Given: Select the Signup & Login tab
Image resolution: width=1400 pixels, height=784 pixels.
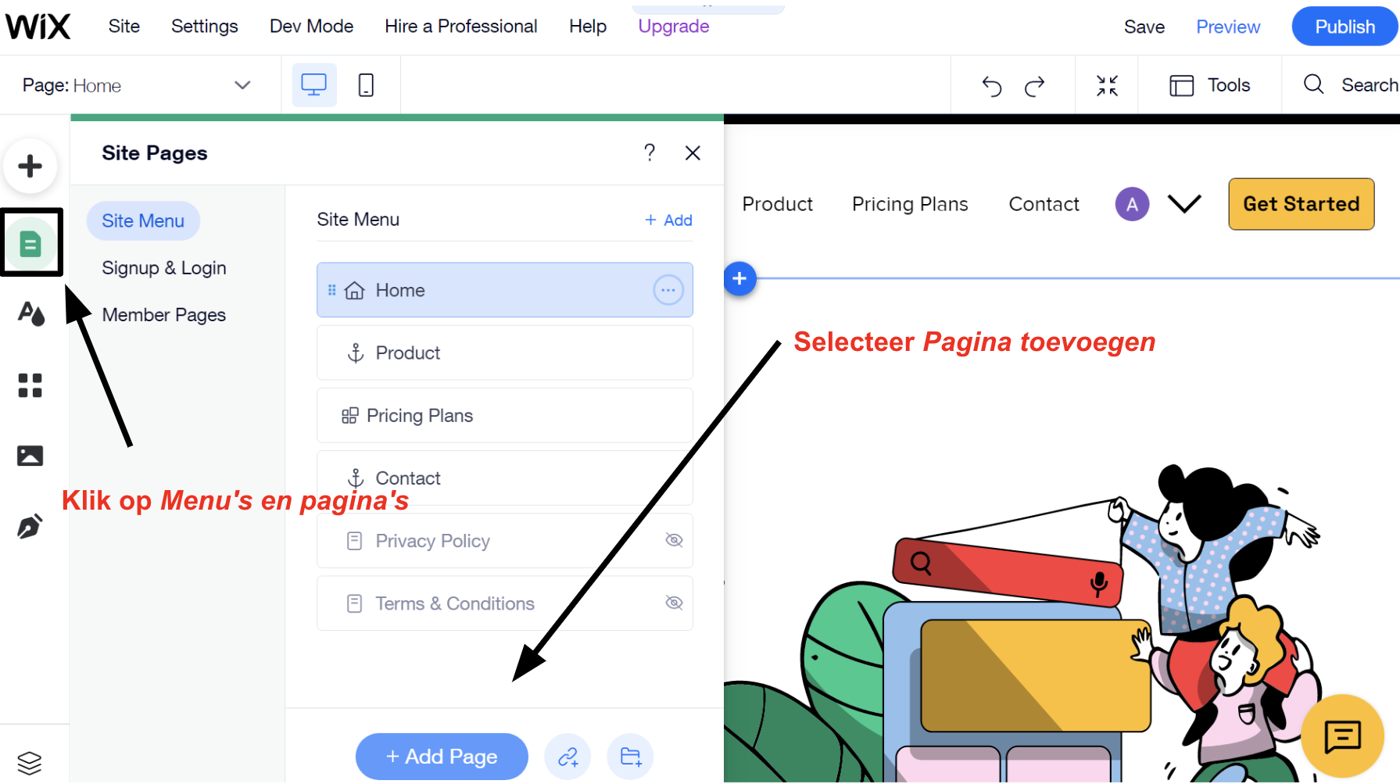Looking at the screenshot, I should click(164, 268).
